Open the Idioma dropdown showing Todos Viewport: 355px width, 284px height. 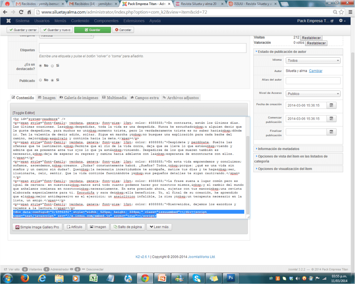(313, 61)
